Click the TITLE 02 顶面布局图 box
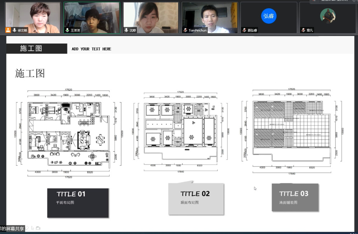358x234 pixels. tap(196, 199)
